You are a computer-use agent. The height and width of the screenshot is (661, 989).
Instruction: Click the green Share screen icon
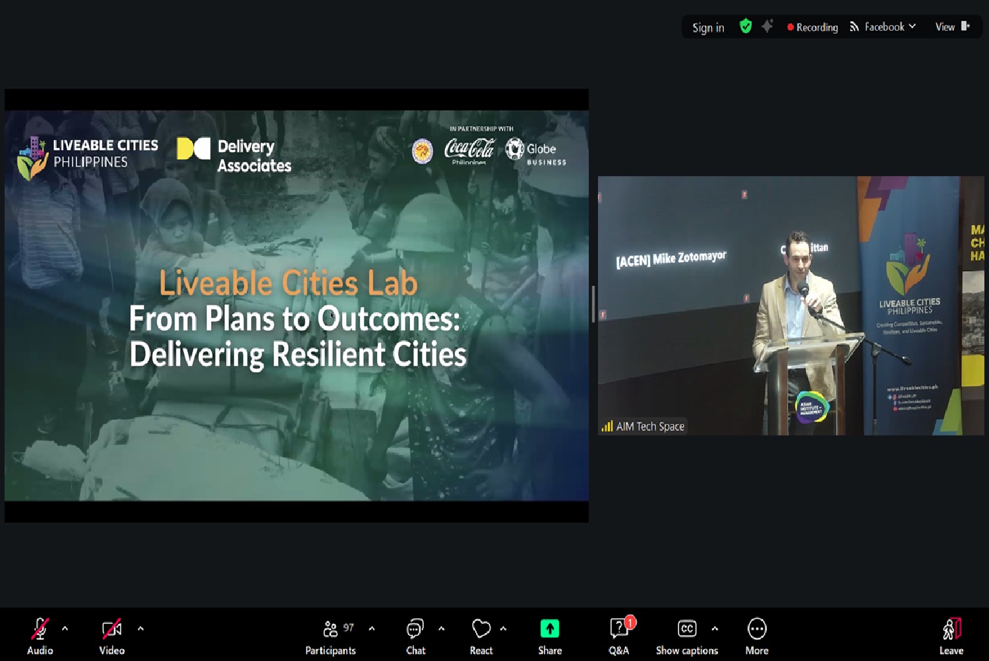[549, 629]
